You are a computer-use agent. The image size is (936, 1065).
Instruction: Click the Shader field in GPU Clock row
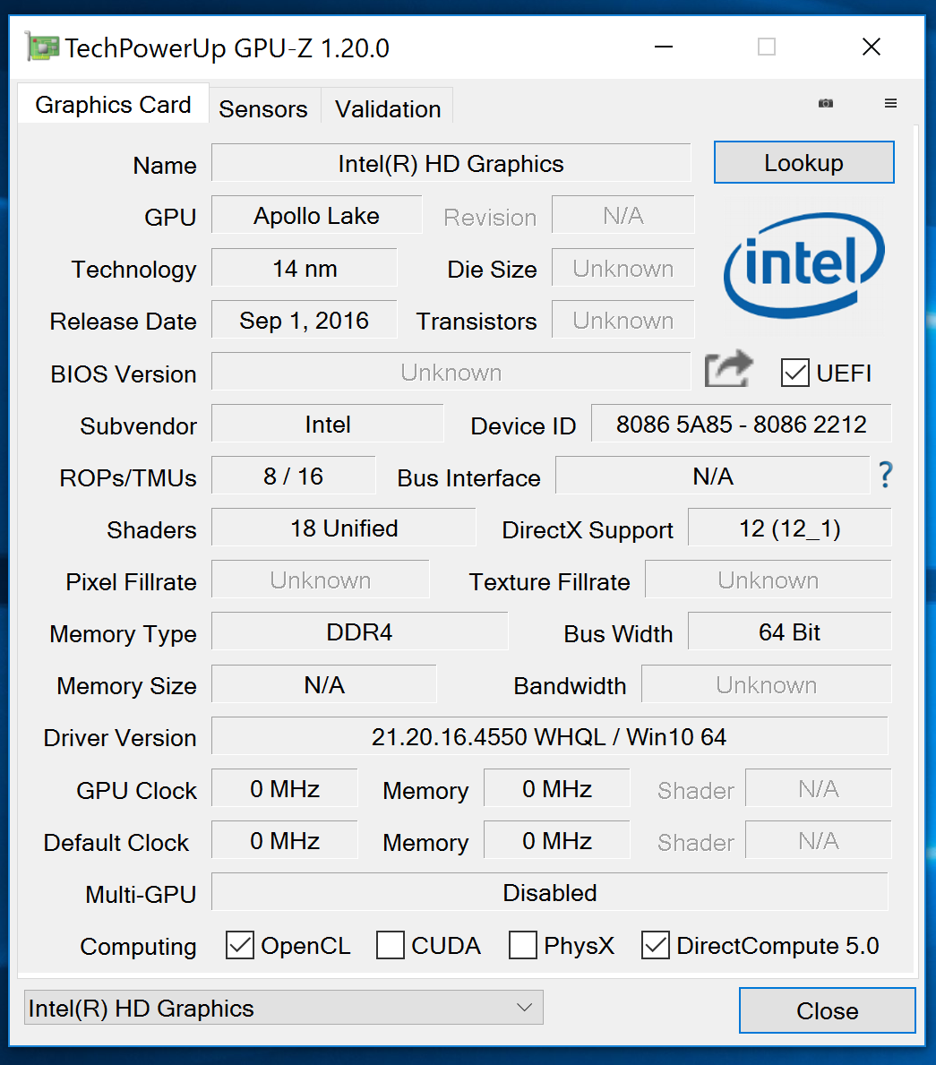819,788
